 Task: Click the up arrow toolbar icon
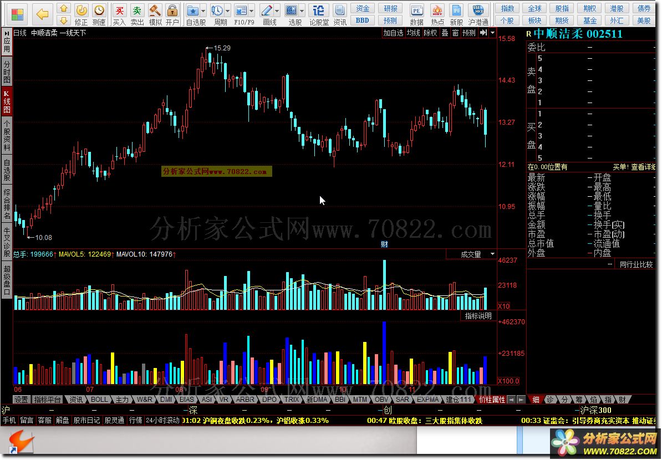(x=63, y=8)
